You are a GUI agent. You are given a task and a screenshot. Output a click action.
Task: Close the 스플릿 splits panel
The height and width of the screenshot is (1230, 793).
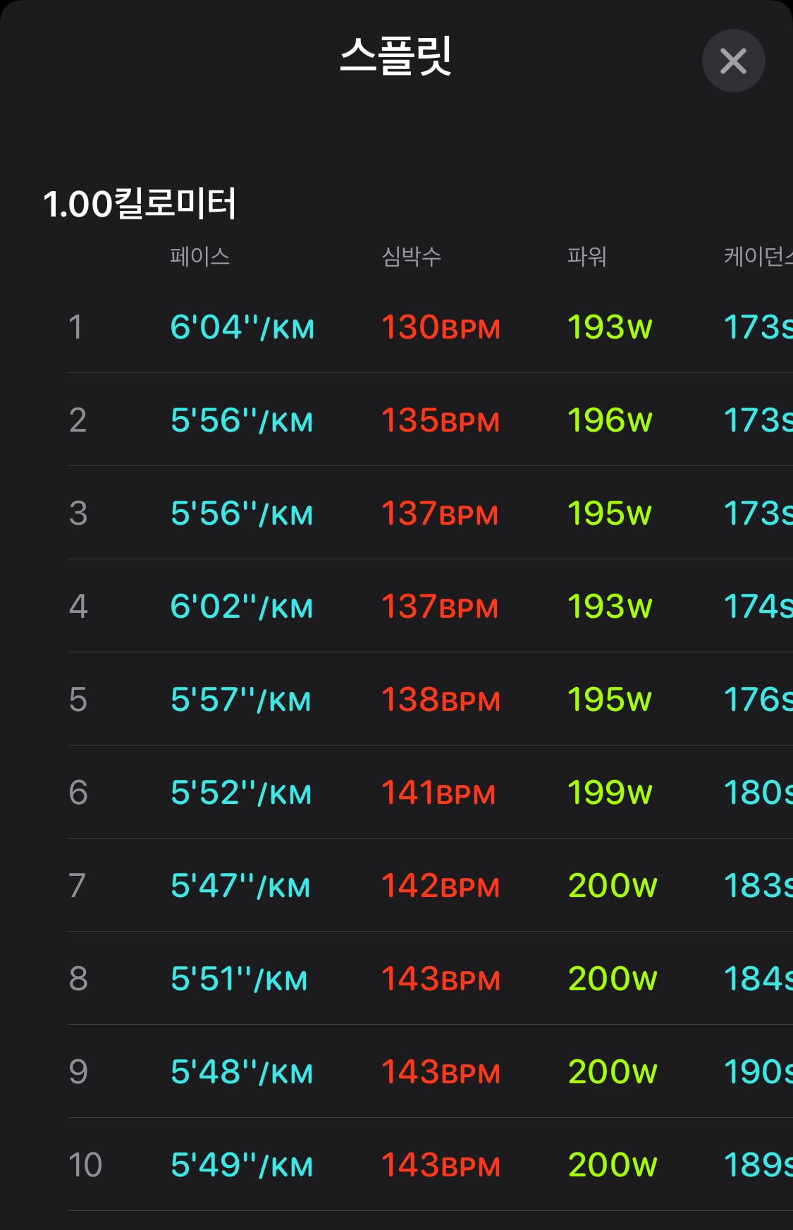point(733,61)
